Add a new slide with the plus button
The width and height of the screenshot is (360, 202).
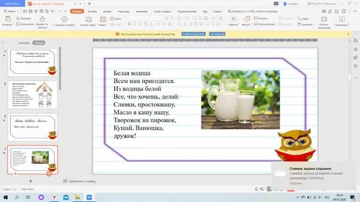tap(31, 181)
